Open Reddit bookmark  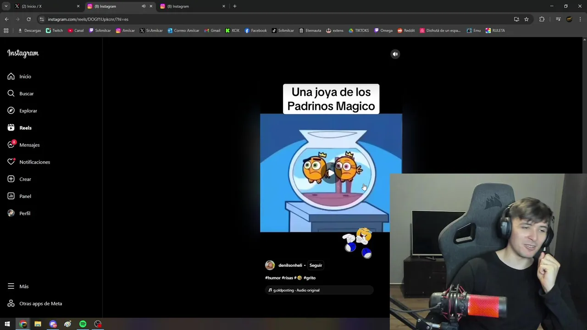coord(406,31)
